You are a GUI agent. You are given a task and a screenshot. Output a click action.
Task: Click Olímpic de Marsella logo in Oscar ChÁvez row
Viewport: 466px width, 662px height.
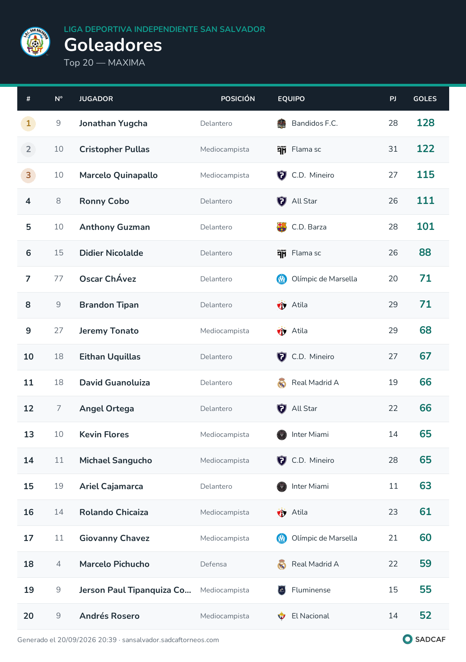pos(282,279)
